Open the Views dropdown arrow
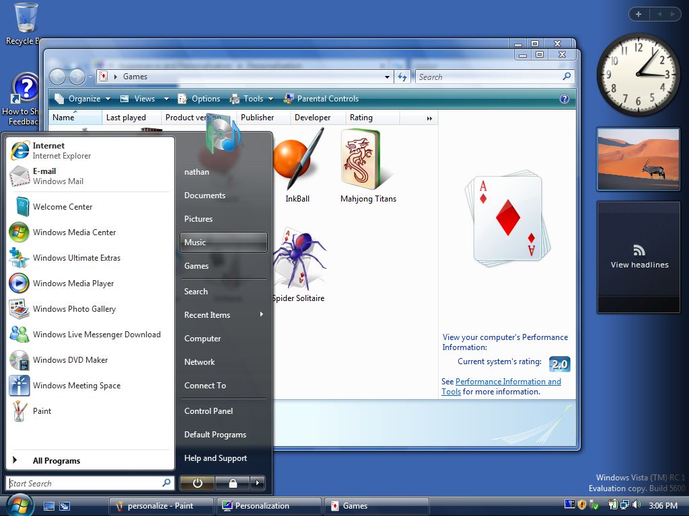The height and width of the screenshot is (516, 689). [166, 99]
